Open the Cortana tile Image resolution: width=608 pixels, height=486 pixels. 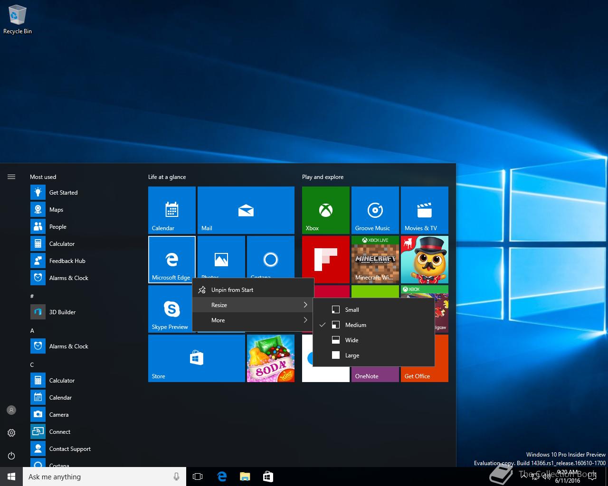271,257
